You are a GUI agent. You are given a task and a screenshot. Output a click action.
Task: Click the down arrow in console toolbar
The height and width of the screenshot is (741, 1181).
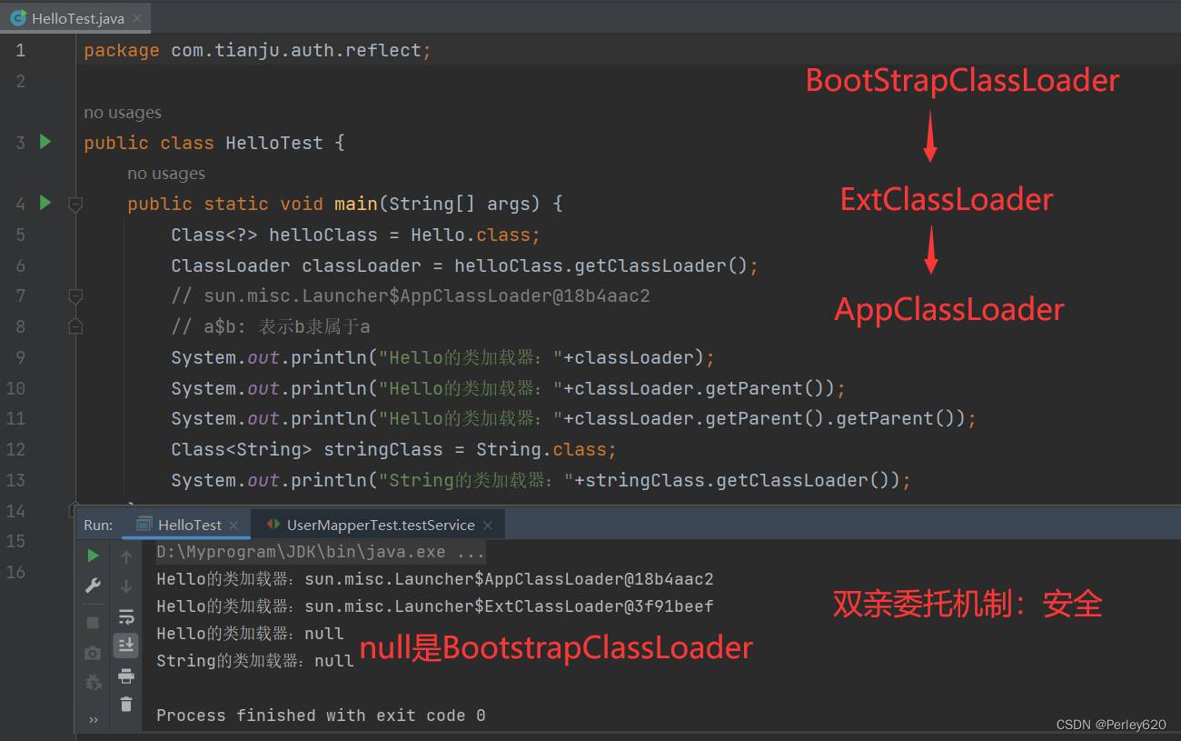(126, 586)
